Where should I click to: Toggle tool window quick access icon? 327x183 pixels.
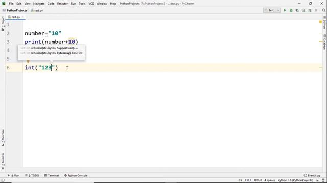[3, 180]
